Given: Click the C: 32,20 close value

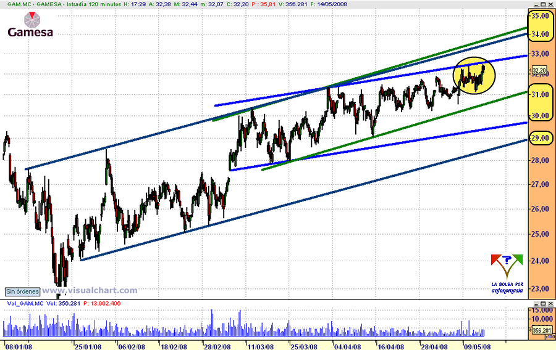Looking at the screenshot, I should 238,4.
